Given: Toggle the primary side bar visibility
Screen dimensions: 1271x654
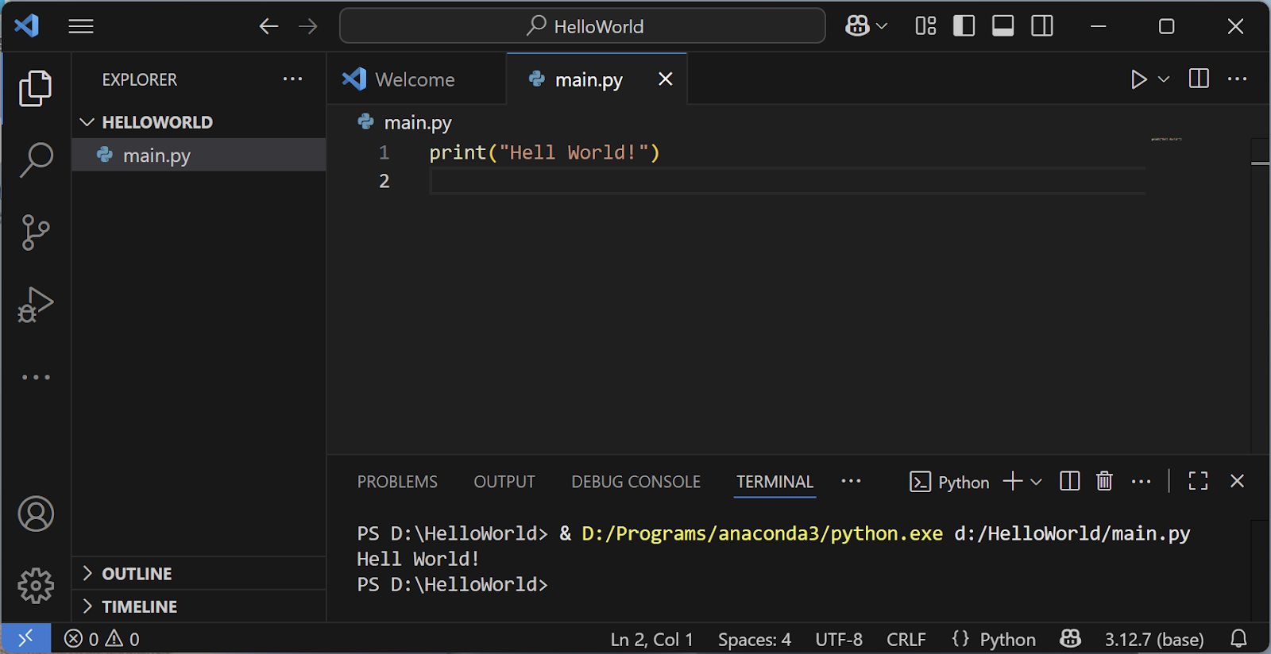Looking at the screenshot, I should click(x=964, y=26).
